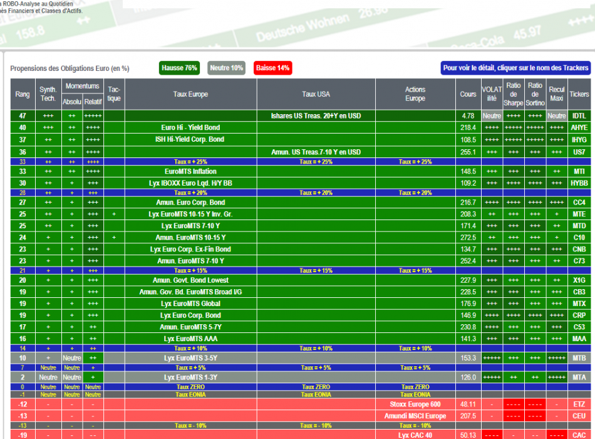The width and height of the screenshot is (595, 439).
Task: Click ticker CC4
Action: 579,203
